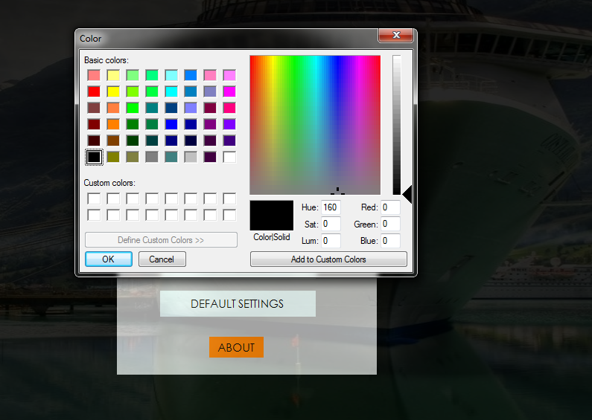Image resolution: width=592 pixels, height=420 pixels.
Task: Click inside the rainbow color spectrum
Action: (314, 124)
